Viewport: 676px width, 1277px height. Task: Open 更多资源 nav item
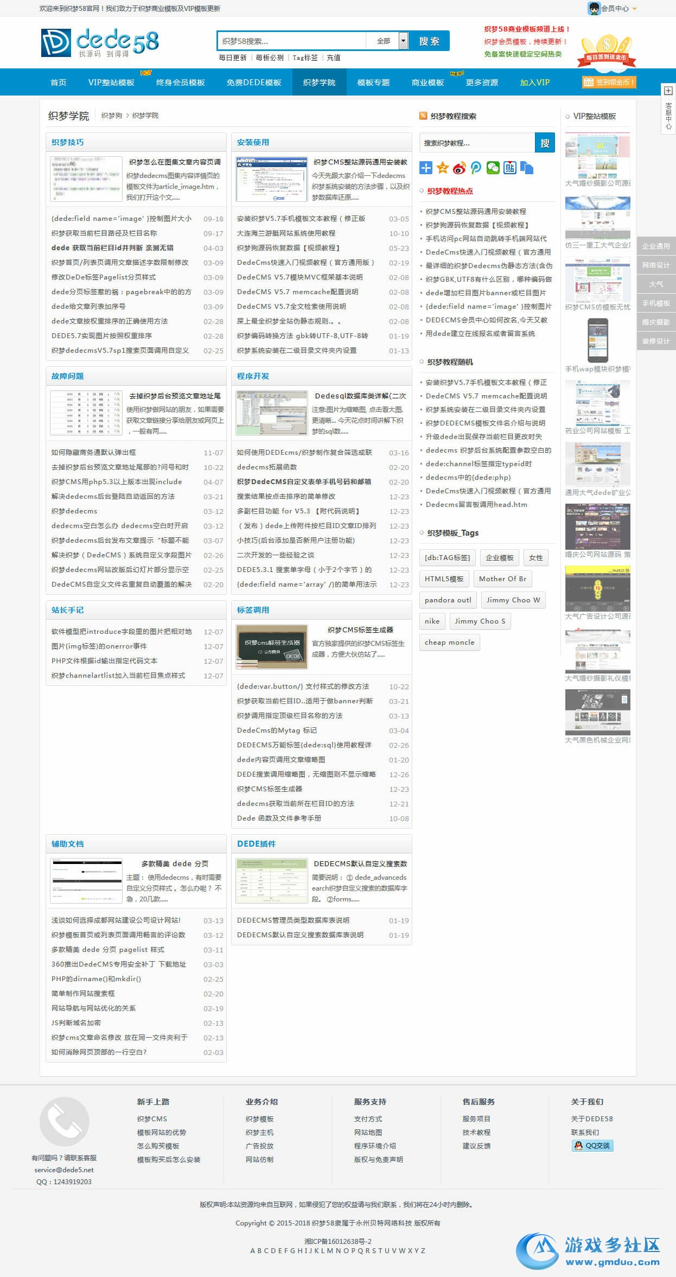(x=482, y=82)
